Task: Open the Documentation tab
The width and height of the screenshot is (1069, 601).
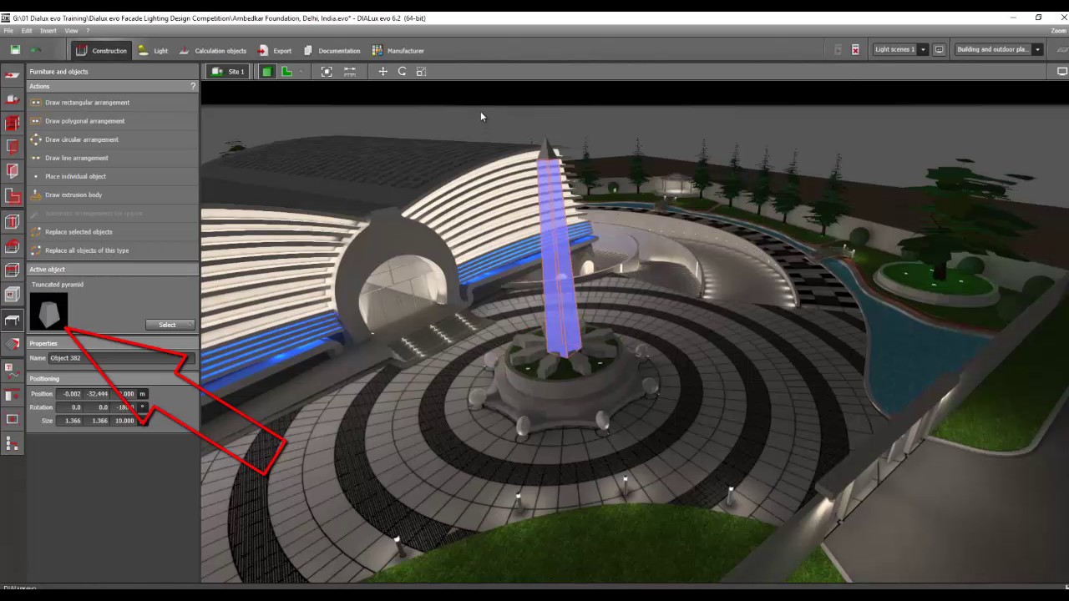Action: coord(332,50)
